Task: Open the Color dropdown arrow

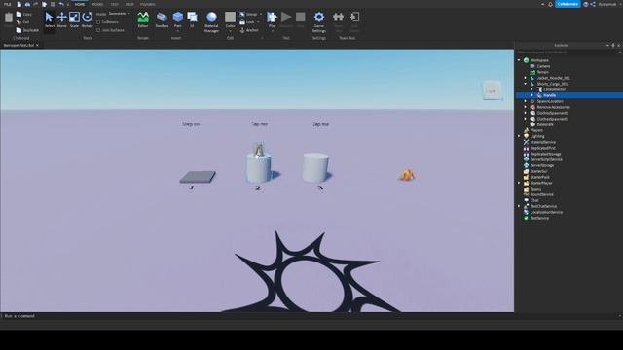Action: (x=230, y=30)
